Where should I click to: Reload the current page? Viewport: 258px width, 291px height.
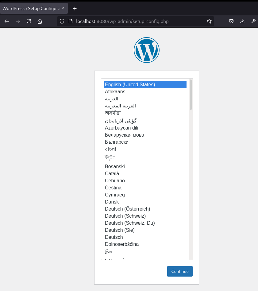click(29, 21)
